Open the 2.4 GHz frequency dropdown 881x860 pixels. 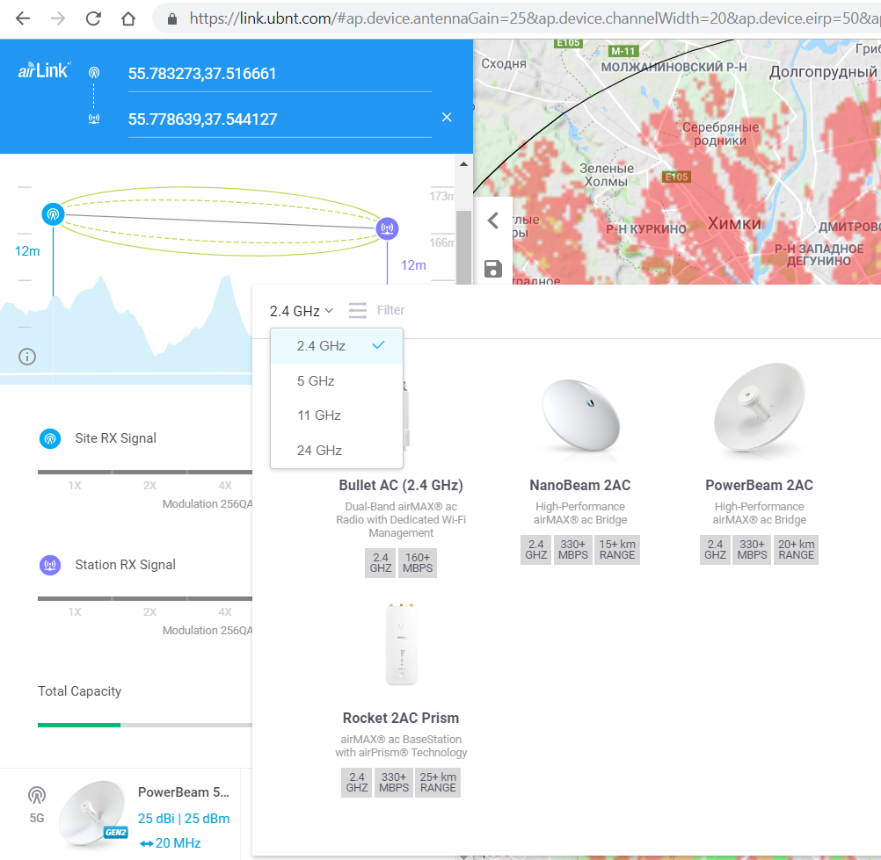pyautogui.click(x=302, y=311)
